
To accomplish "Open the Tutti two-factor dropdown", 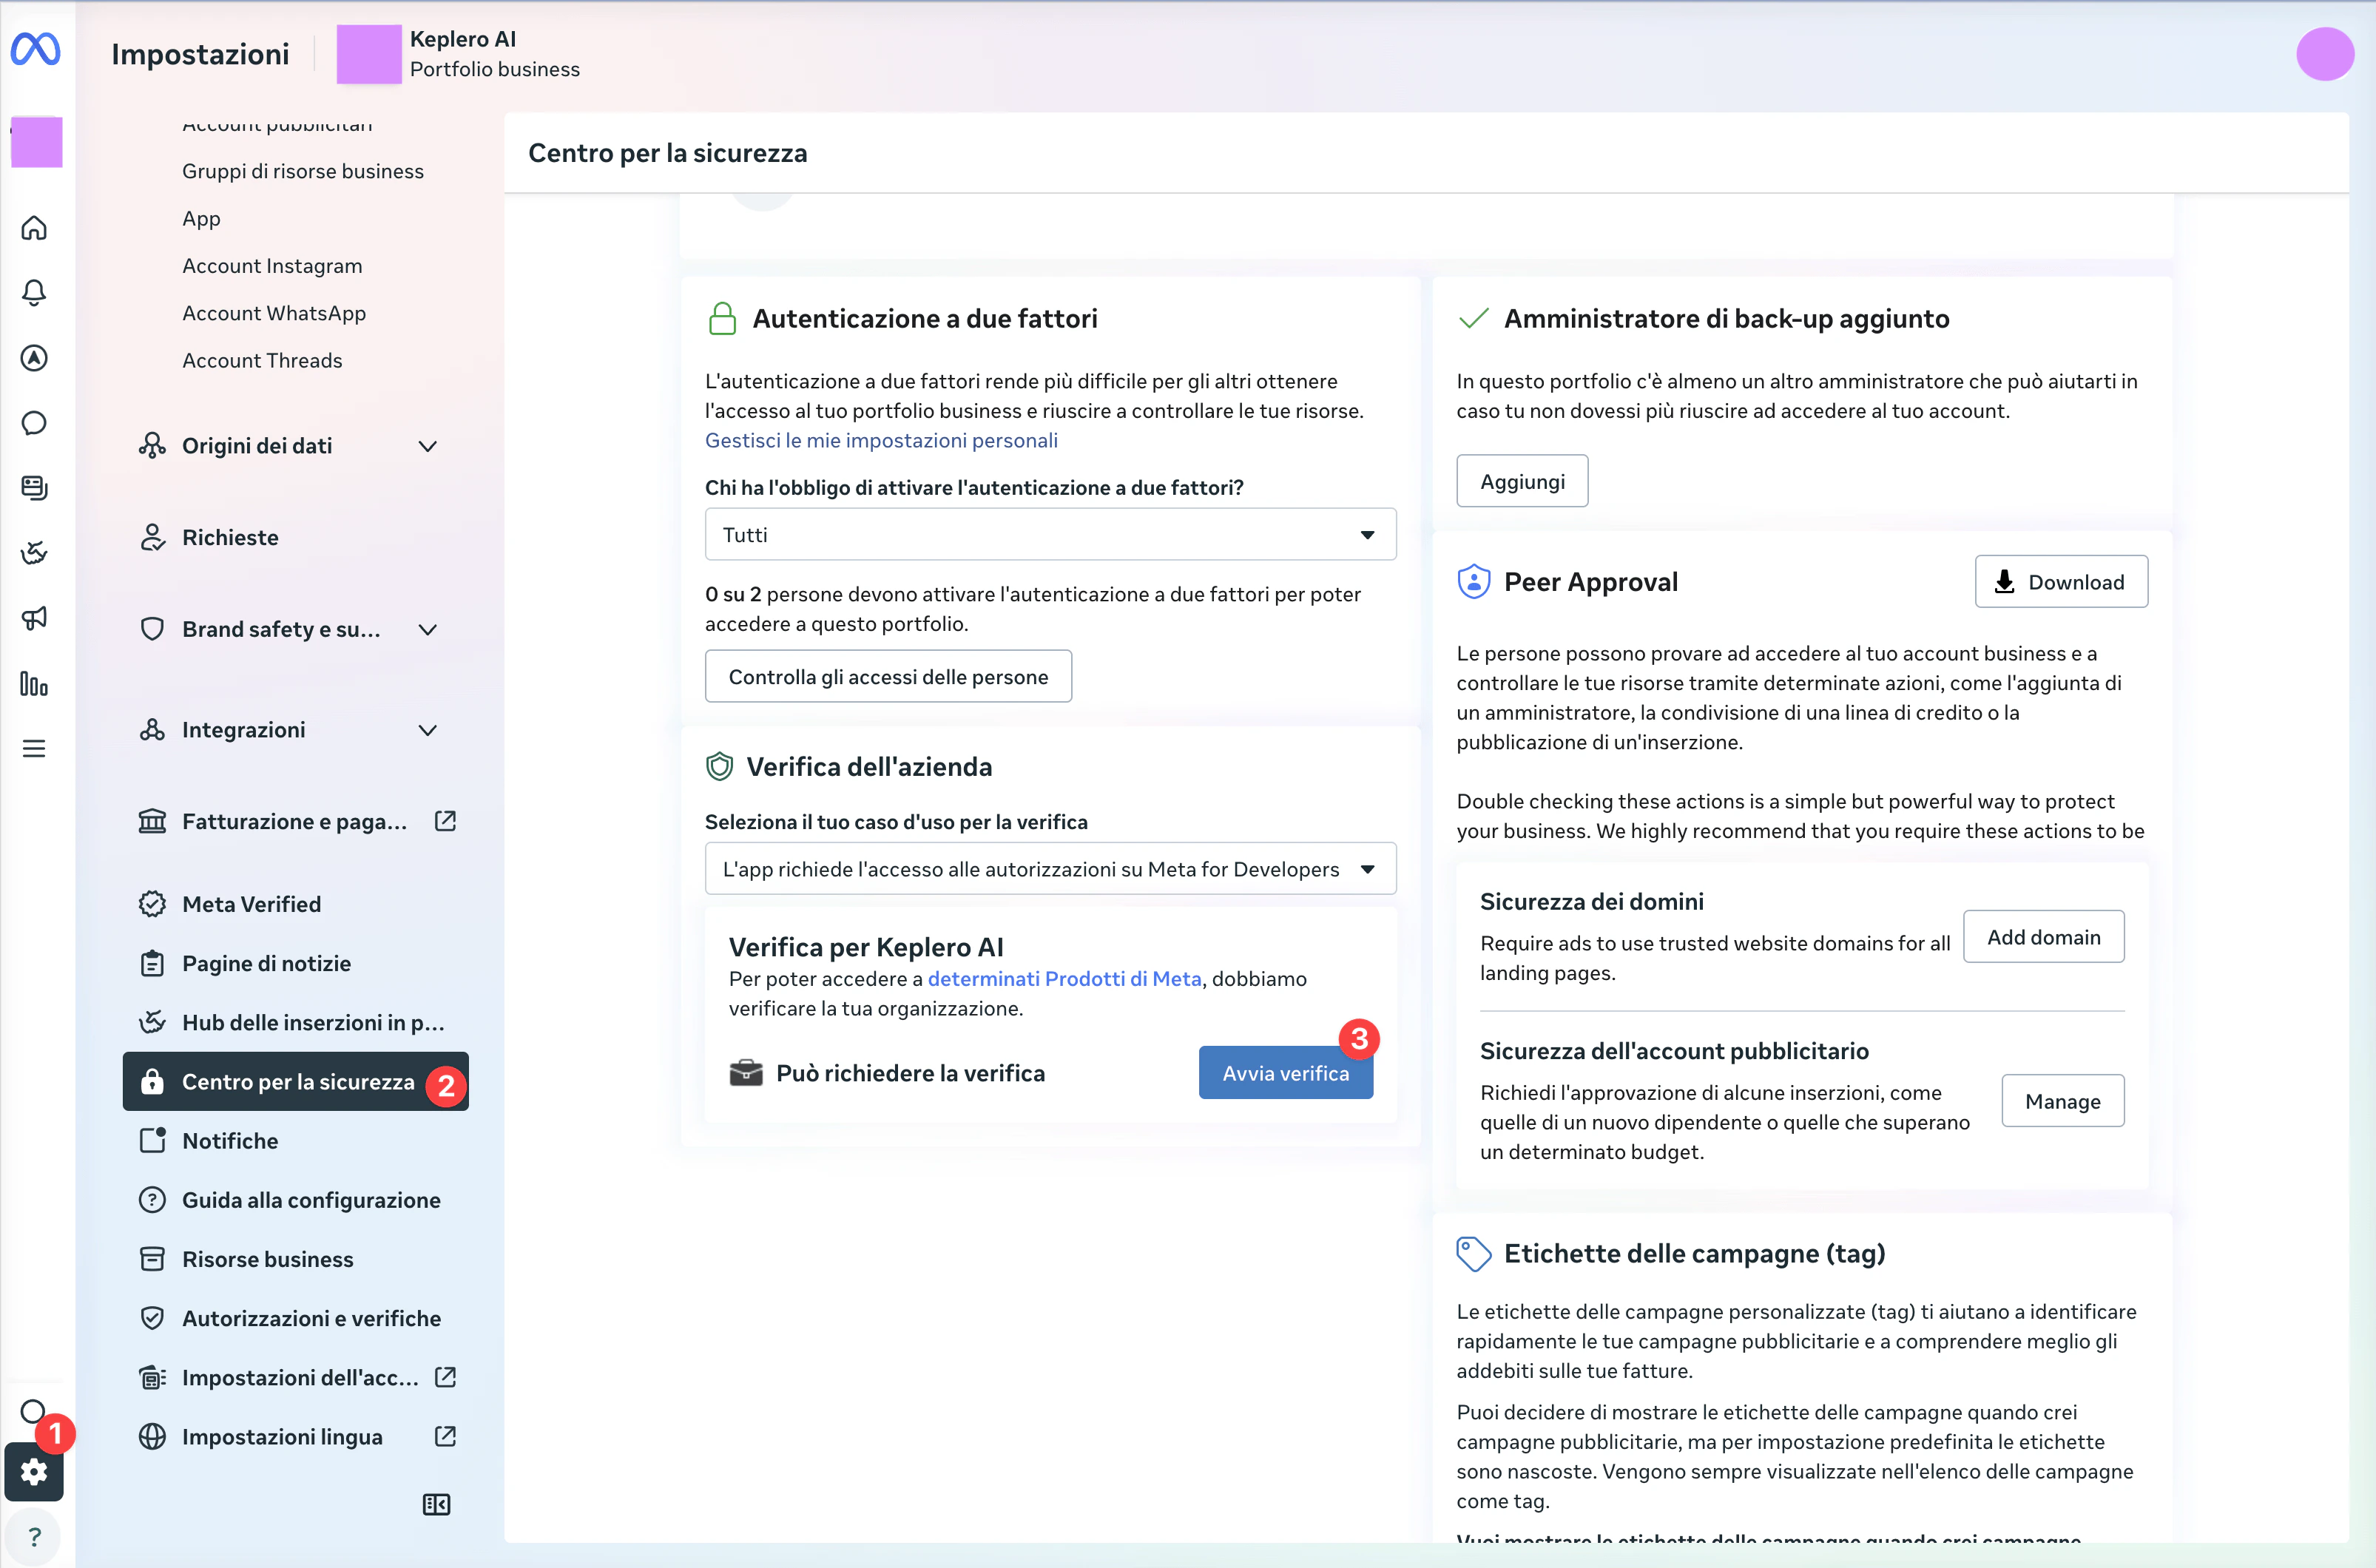I will coord(1050,534).
